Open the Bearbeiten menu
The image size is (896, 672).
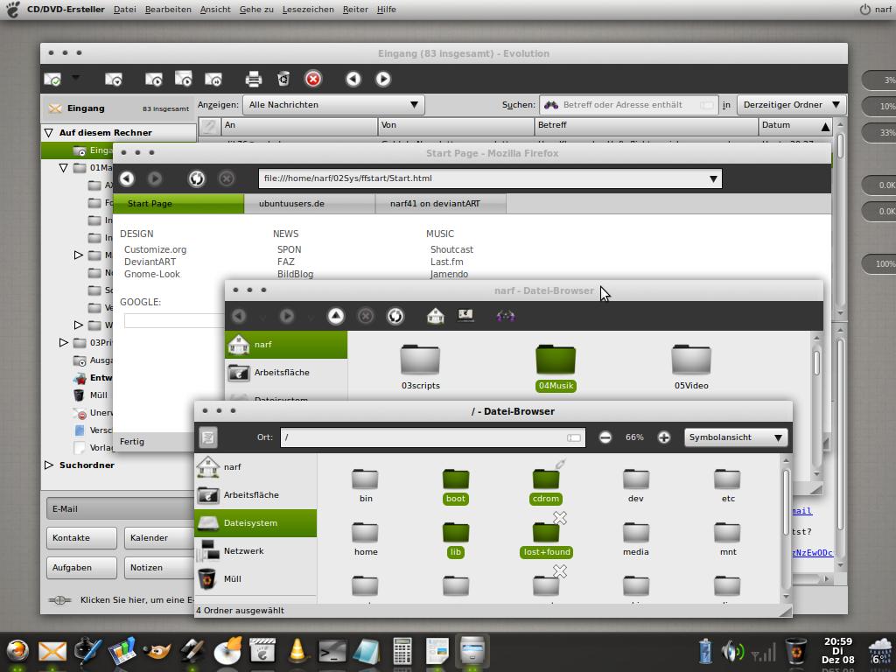tap(168, 9)
